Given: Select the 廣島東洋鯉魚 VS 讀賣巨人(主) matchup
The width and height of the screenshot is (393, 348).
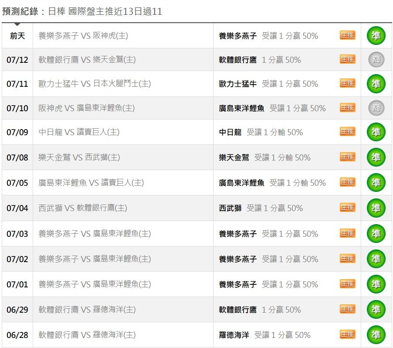Looking at the screenshot, I should click(91, 183).
